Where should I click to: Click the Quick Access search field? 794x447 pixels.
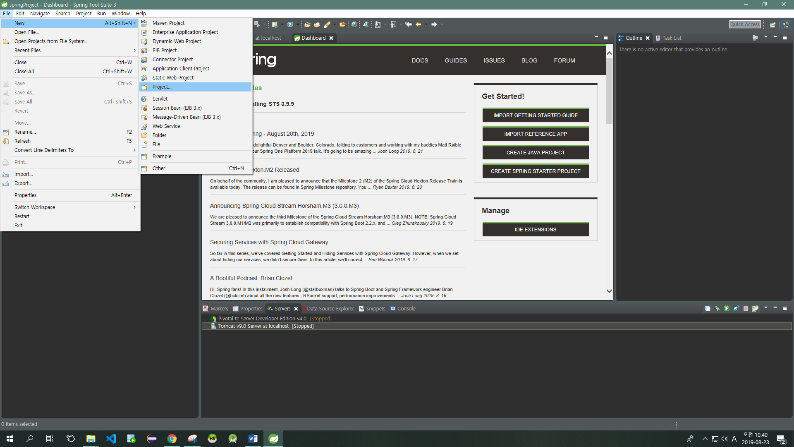pyautogui.click(x=744, y=24)
